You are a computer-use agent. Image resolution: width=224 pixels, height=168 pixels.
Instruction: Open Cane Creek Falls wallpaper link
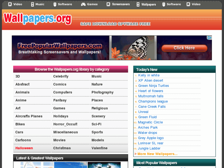point(152,107)
